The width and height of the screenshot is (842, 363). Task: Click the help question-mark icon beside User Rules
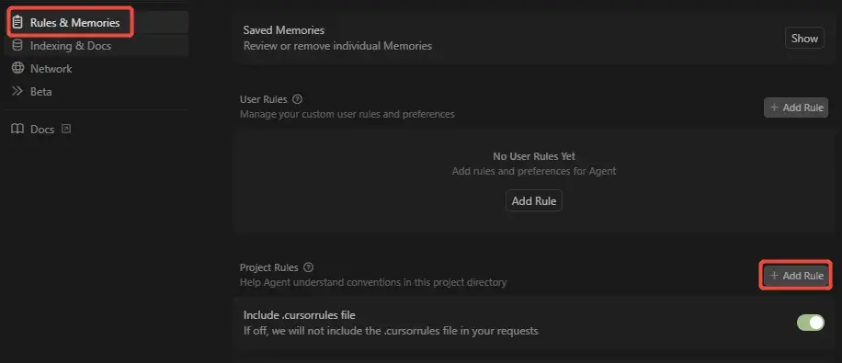(x=298, y=99)
